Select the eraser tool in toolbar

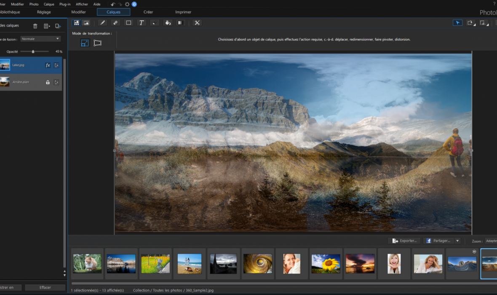pos(116,23)
